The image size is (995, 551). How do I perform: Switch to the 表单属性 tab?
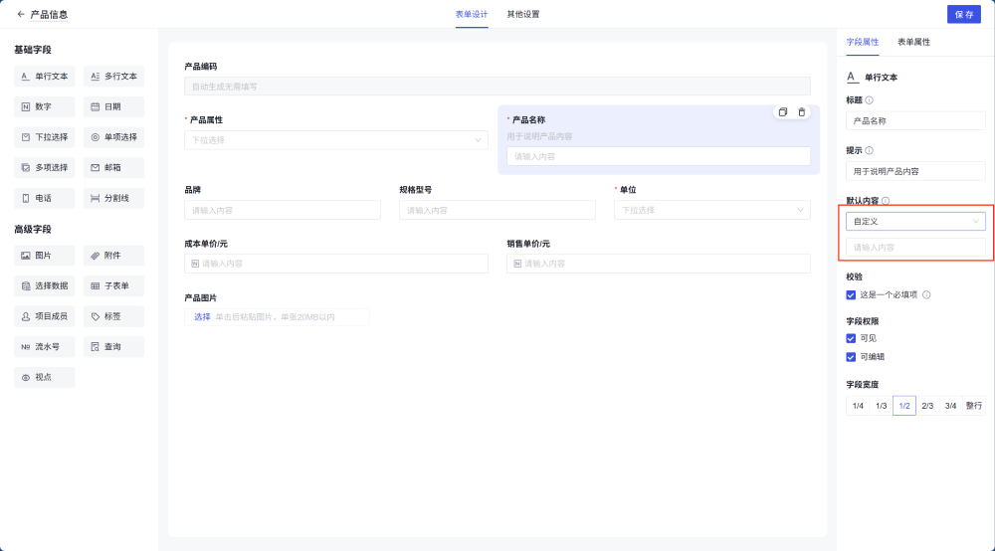pyautogui.click(x=913, y=43)
